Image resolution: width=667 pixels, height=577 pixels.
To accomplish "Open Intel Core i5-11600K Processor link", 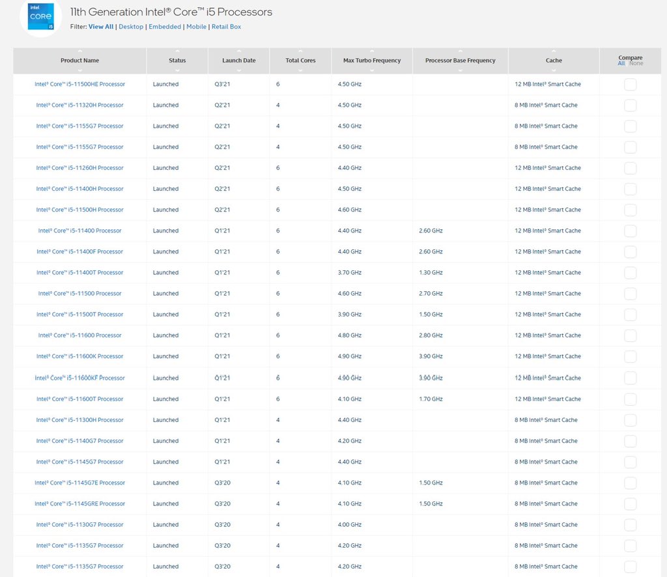I will click(79, 356).
